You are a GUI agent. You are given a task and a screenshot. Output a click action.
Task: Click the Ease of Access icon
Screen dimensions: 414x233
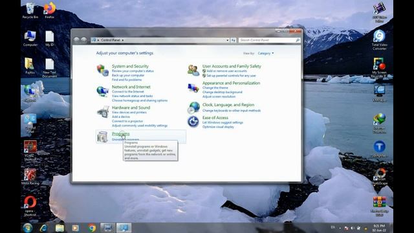coord(193,122)
